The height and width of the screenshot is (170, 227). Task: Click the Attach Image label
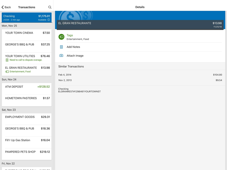pos(75,56)
